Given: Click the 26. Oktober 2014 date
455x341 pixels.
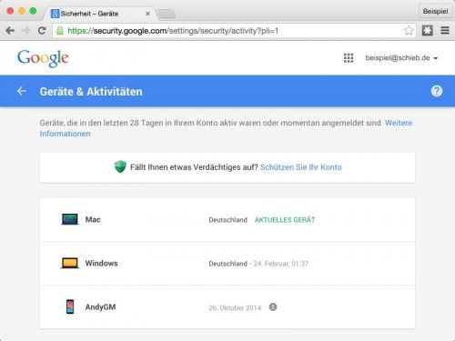Looking at the screenshot, I should [235, 308].
